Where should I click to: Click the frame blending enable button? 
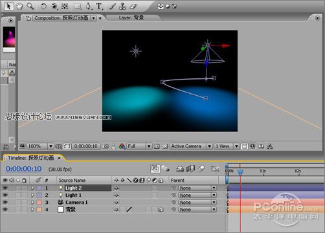click(190, 169)
